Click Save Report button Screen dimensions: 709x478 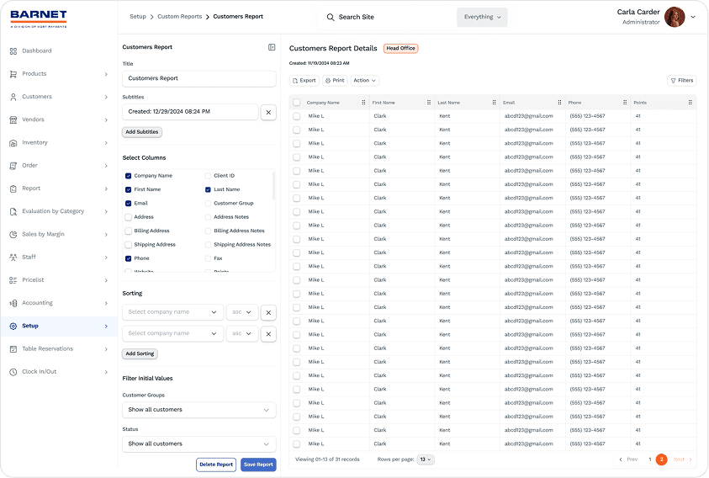click(x=258, y=465)
